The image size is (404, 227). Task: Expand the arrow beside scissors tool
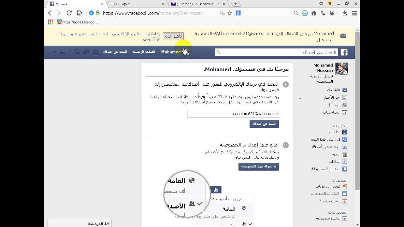(337, 13)
